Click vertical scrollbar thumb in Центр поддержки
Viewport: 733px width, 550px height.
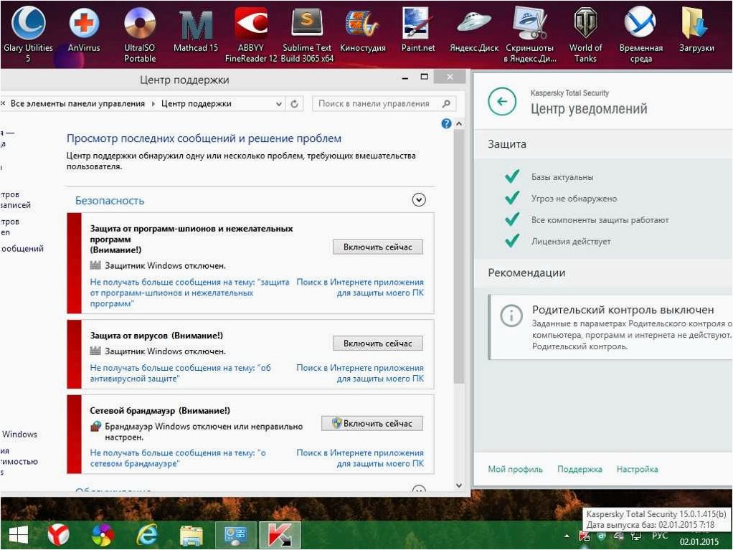pyautogui.click(x=459, y=256)
